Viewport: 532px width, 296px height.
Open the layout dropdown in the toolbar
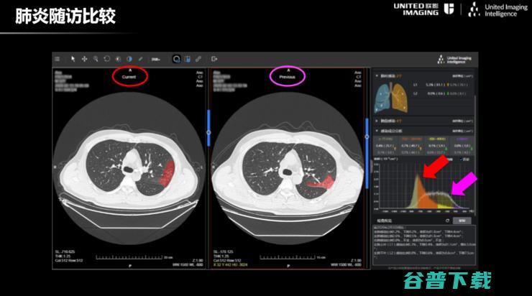[x=156, y=60]
